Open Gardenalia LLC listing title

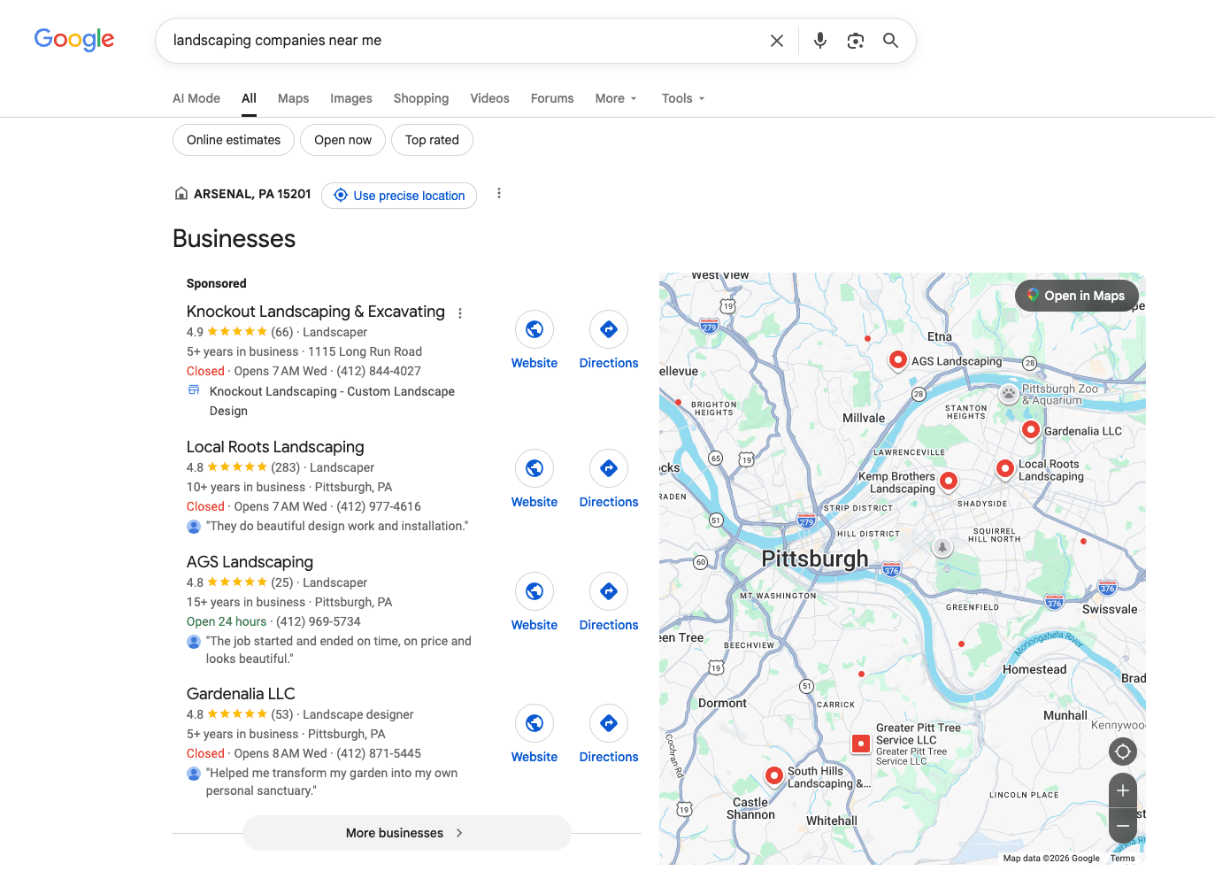[241, 694]
